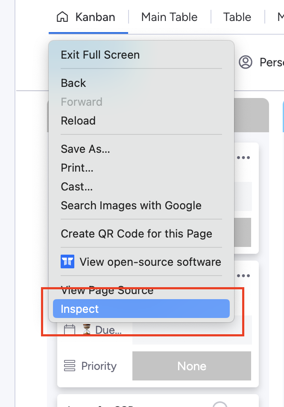
Task: Click the View open-source software icon
Action: click(67, 261)
